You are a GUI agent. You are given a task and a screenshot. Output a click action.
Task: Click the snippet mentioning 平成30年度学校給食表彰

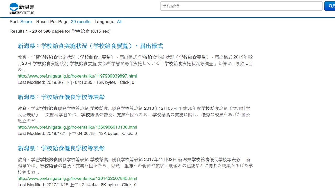[134, 115]
